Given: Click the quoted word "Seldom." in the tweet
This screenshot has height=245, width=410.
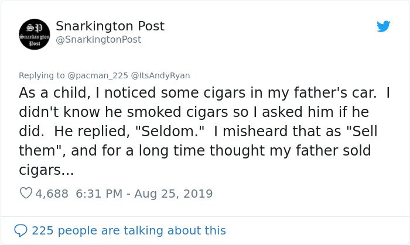Looking at the screenshot, I should 170,131.
